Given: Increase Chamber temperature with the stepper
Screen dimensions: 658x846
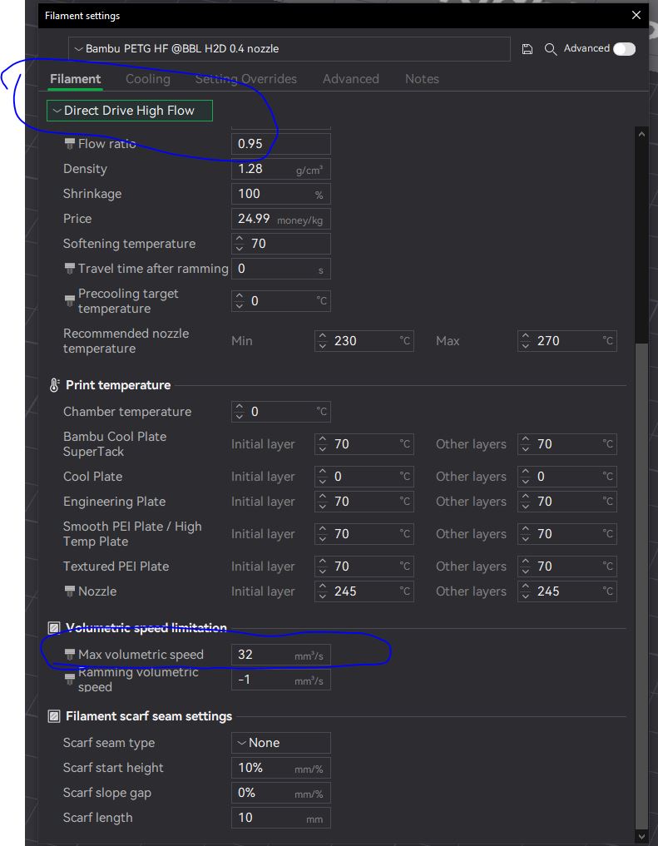Looking at the screenshot, I should [x=240, y=408].
